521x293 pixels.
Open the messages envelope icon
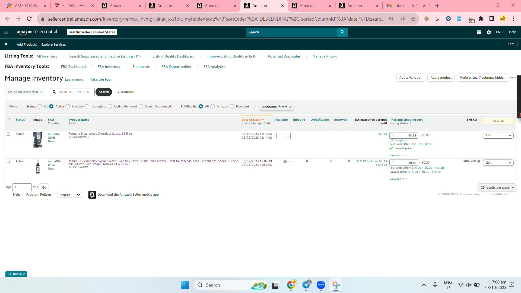point(479,32)
